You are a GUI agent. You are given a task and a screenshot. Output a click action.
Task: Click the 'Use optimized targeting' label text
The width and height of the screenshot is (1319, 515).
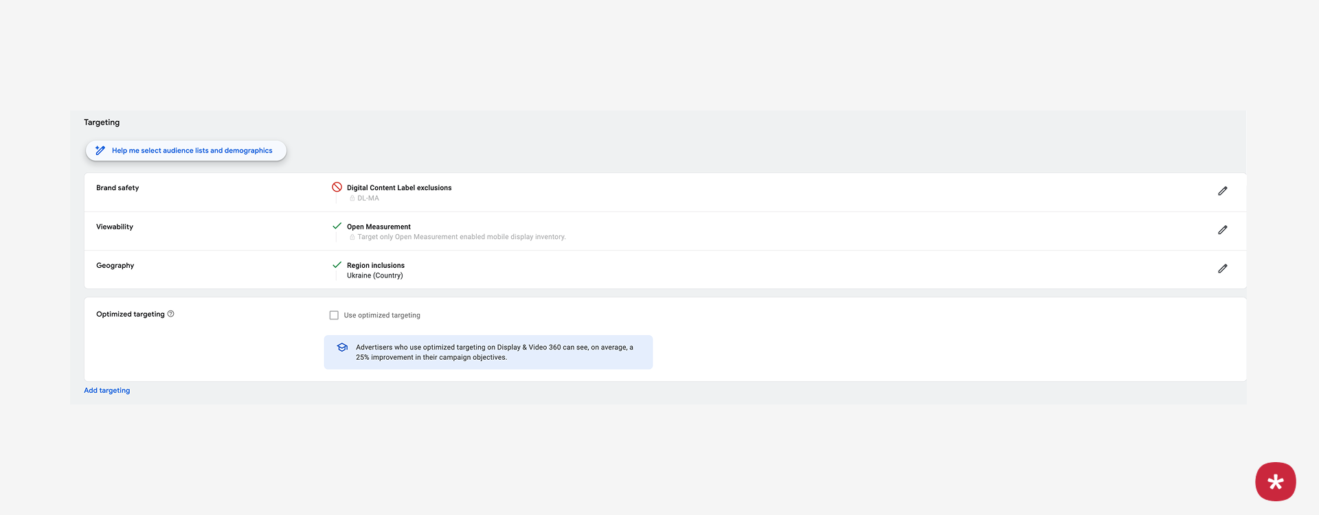click(x=382, y=315)
